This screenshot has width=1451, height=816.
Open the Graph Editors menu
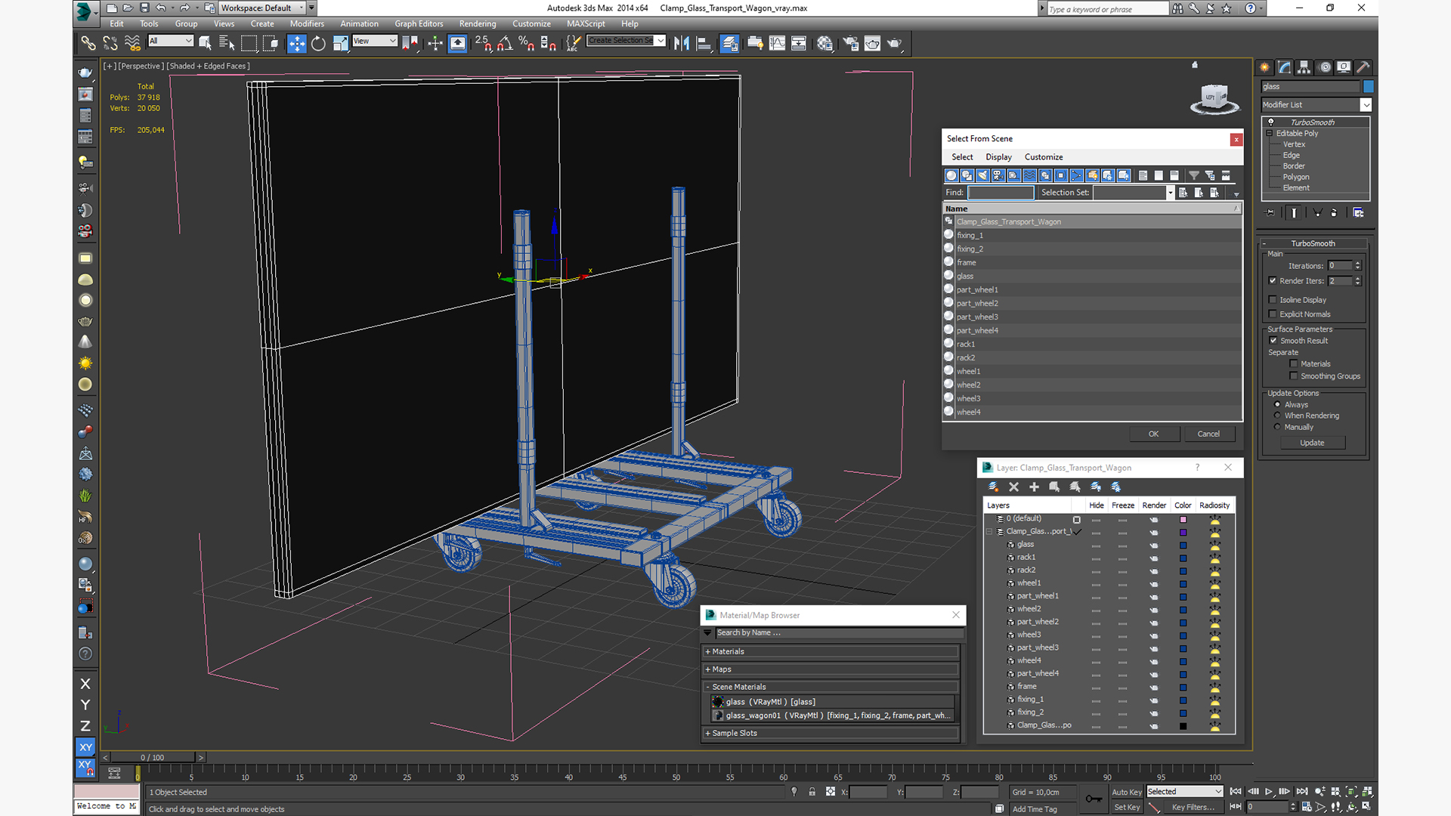[419, 23]
